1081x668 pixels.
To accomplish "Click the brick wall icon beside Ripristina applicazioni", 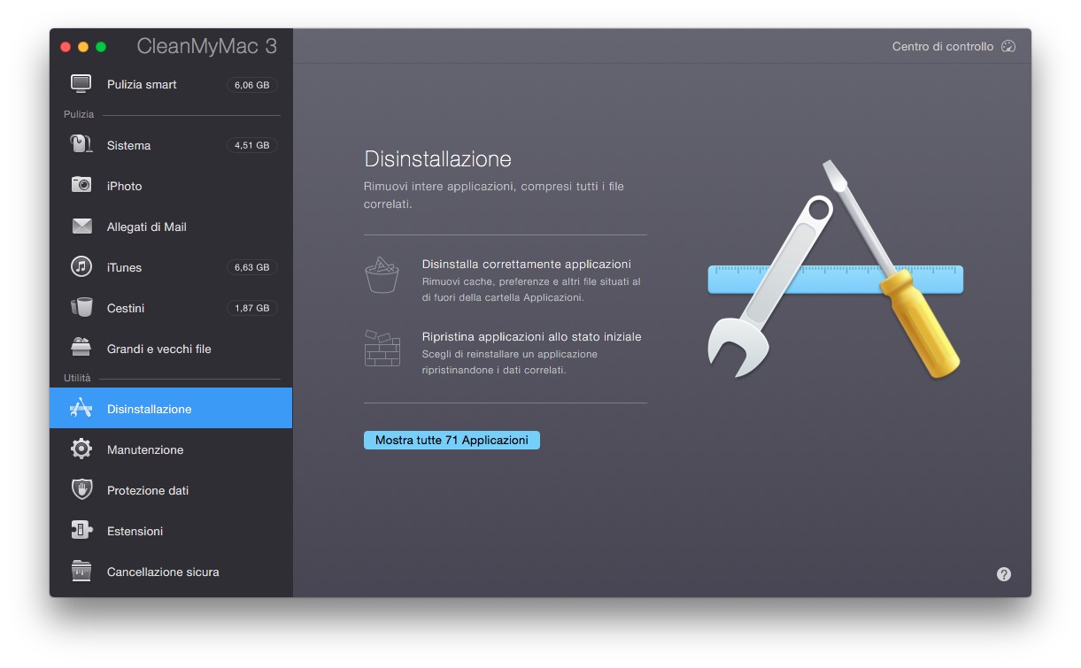I will pos(382,348).
